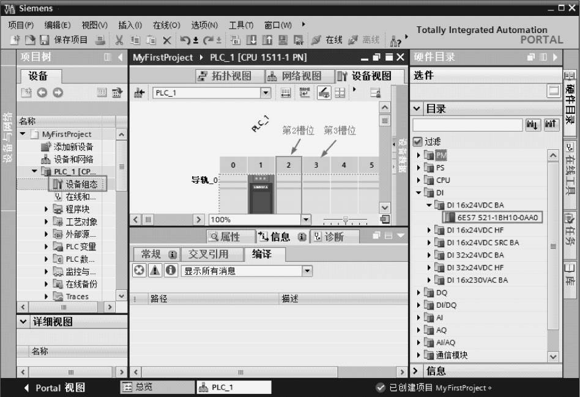Screen dimensions: 580x397
Task: Click the zoom slider in device view
Action: [x=346, y=220]
